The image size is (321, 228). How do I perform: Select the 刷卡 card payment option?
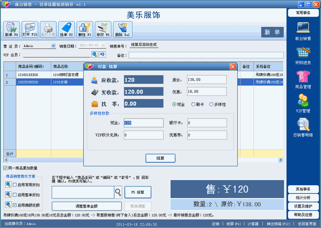[x=195, y=104]
